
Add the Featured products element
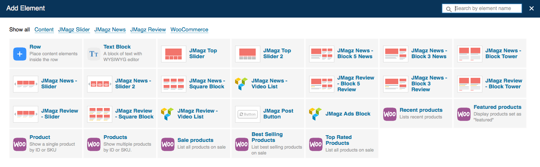(x=490, y=114)
